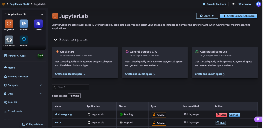
Task: Click Create JupyterLab space button
Action: pos(239,16)
